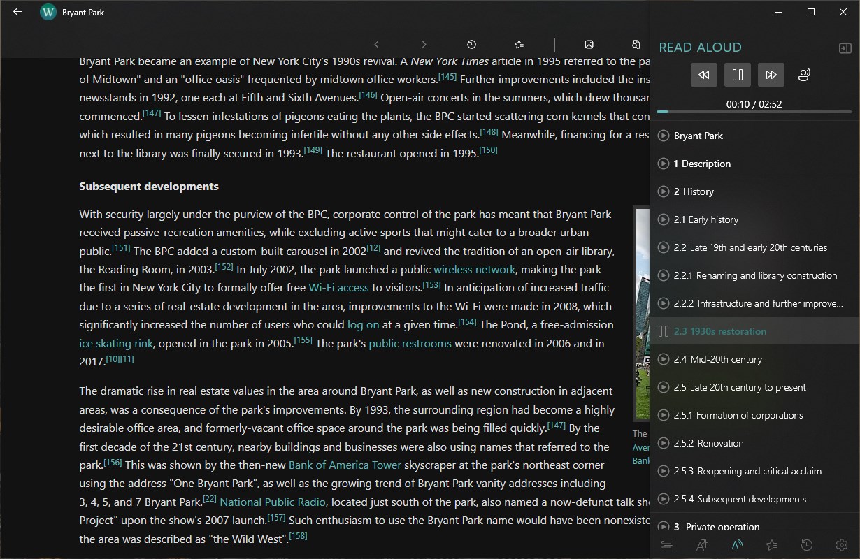The height and width of the screenshot is (559, 860).
Task: Open favorites list in top toolbar
Action: point(519,44)
